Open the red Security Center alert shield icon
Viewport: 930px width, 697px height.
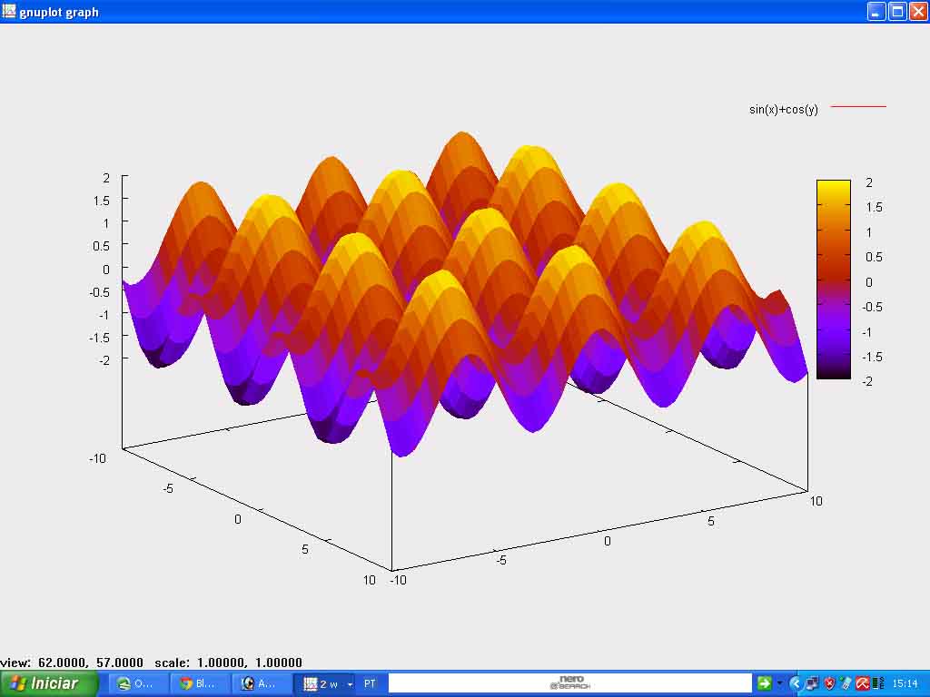pyautogui.click(x=829, y=682)
